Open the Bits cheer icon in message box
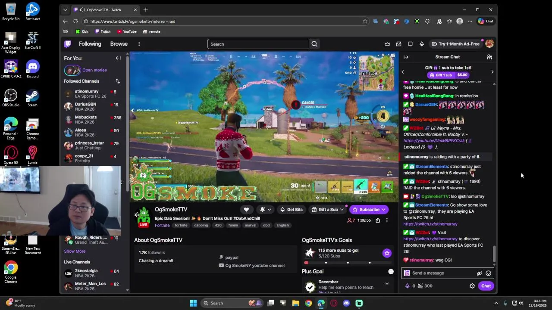Viewport: 552px width, 310px height. 479,273
